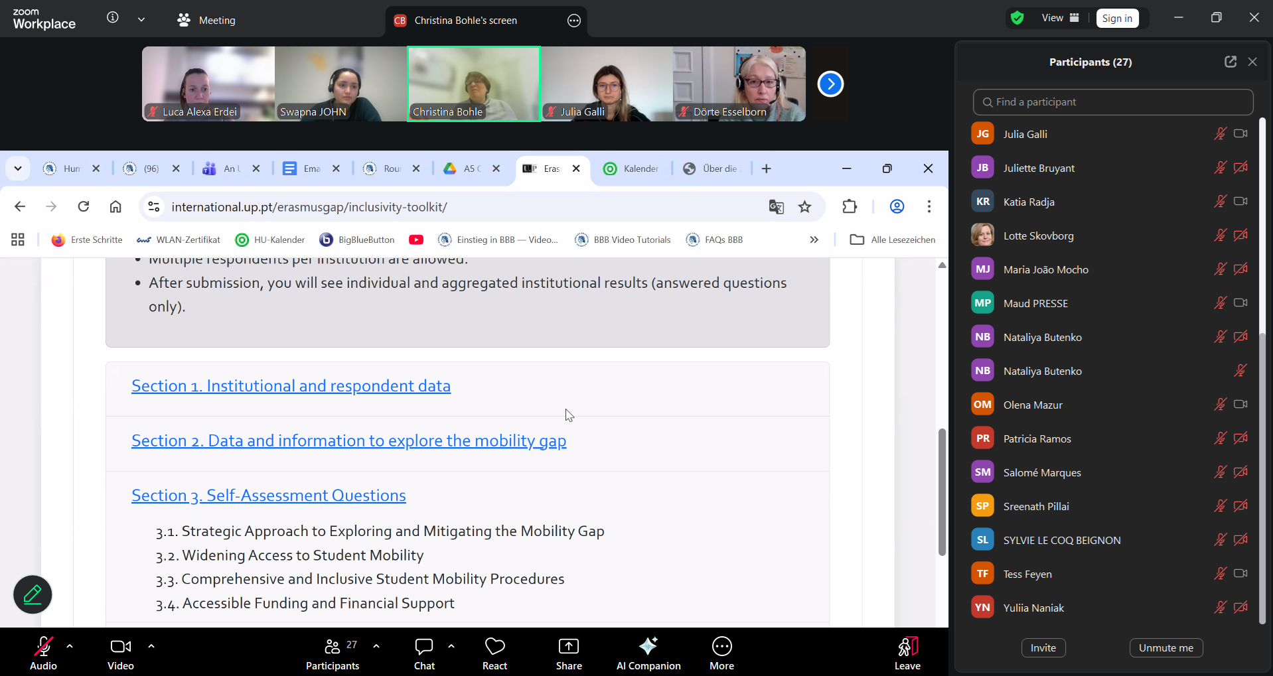
Task: Click the green encryption shield icon
Action: pos(1017,18)
